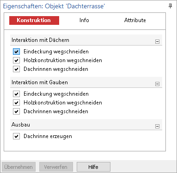Toggle Holzkonstruktion wegschneiden under Gauben
The image size is (177, 173).
pyautogui.click(x=17, y=103)
